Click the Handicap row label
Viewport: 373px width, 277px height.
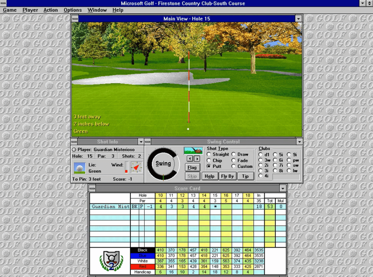pyautogui.click(x=143, y=272)
